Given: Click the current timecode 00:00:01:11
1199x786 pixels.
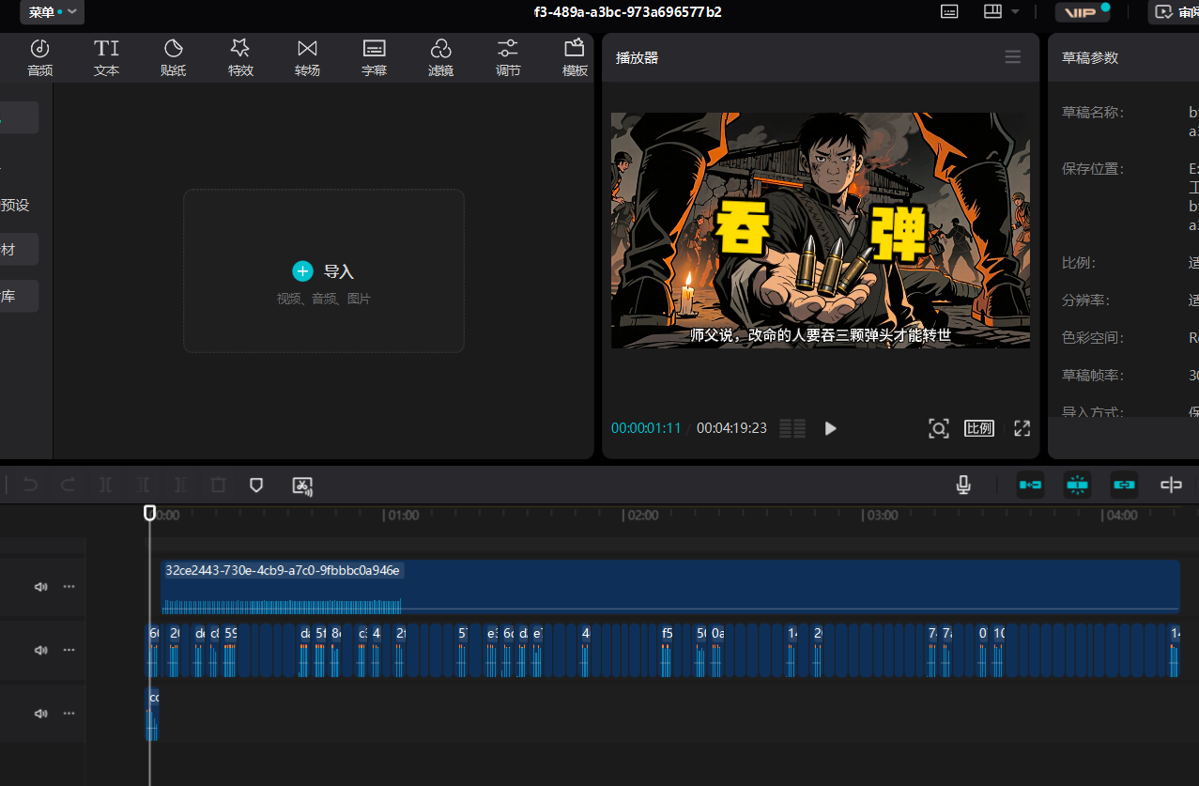Looking at the screenshot, I should pyautogui.click(x=646, y=428).
